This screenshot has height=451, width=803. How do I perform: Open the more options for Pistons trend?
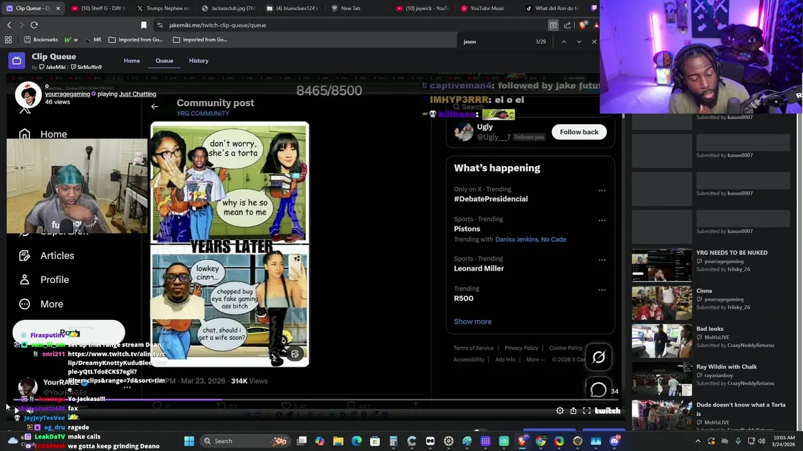click(x=602, y=220)
